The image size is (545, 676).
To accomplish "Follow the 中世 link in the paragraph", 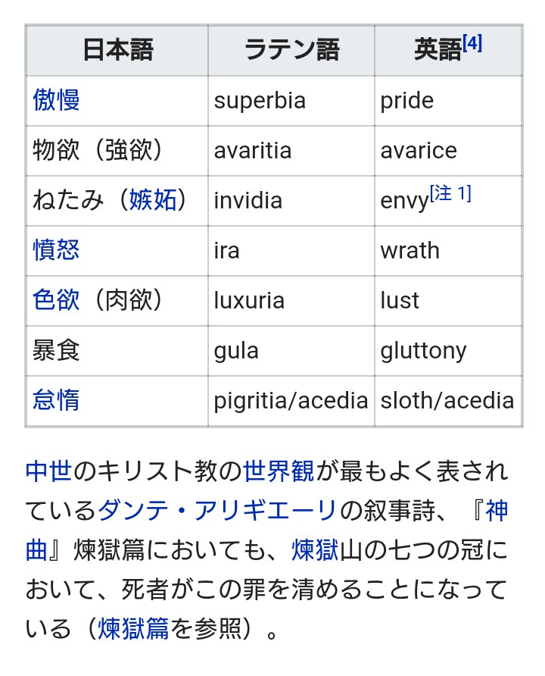I will (x=49, y=471).
